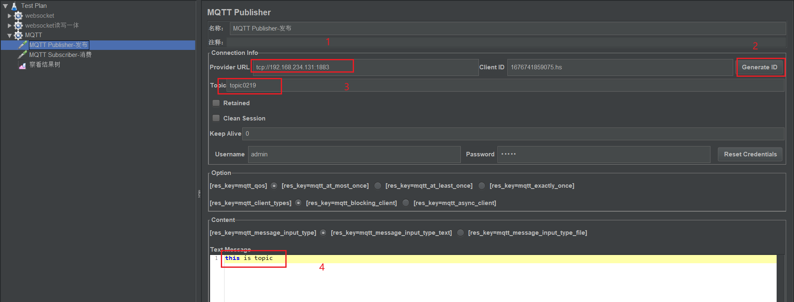Click the MQTT Publisher panel title
Screen dimensions: 794x302
239,12
